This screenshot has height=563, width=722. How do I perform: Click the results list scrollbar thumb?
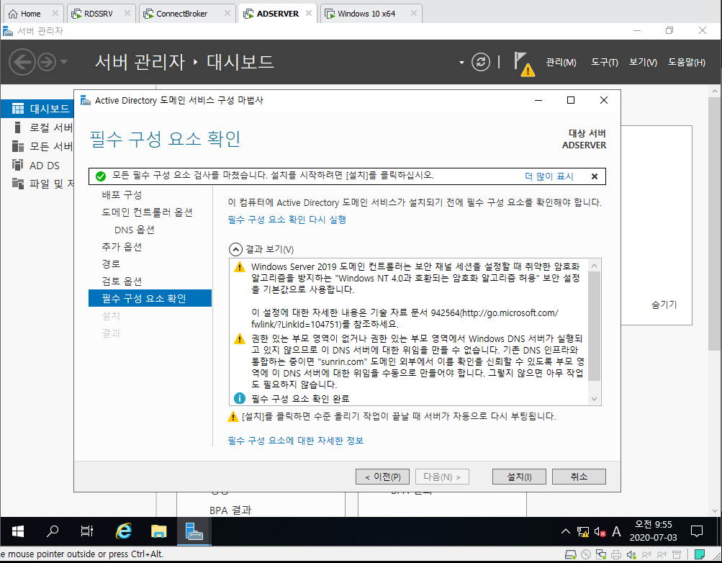point(594,326)
